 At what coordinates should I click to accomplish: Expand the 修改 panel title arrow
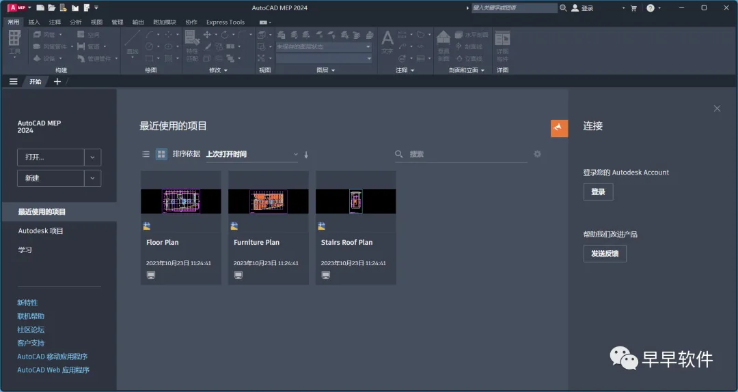click(x=226, y=70)
